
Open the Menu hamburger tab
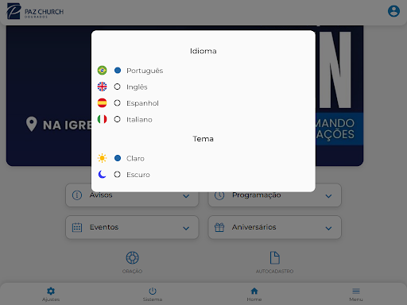356,294
